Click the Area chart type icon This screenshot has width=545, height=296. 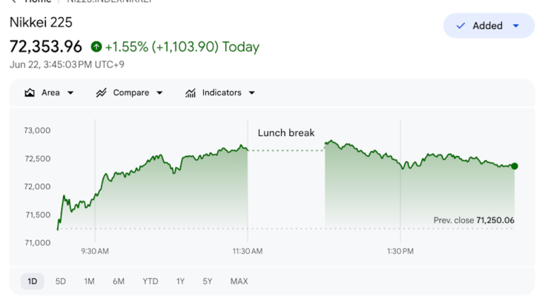point(30,92)
